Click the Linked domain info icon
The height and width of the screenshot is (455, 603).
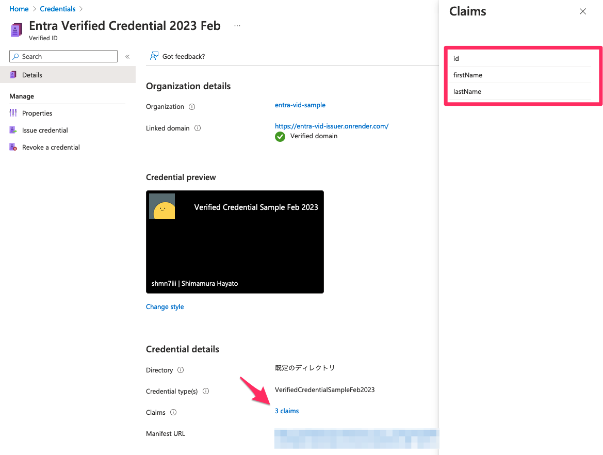(198, 128)
